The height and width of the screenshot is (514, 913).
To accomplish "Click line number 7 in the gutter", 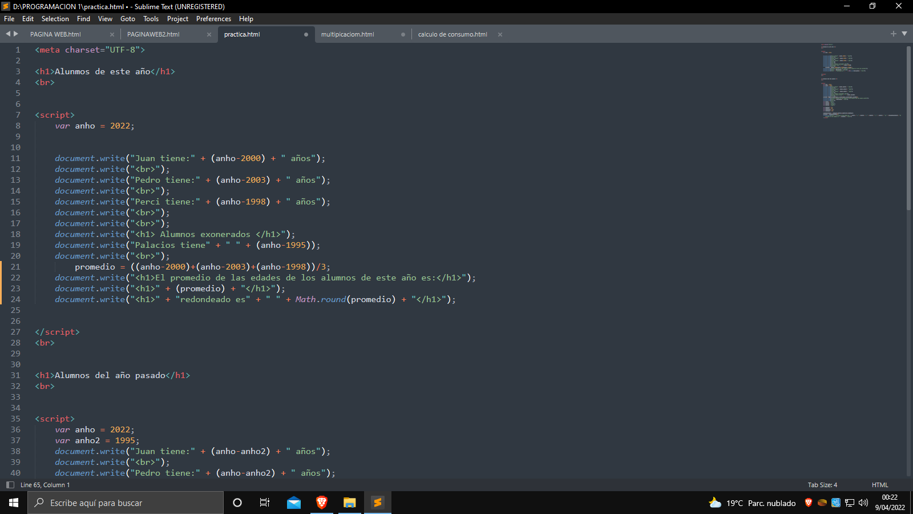I will click(x=18, y=115).
